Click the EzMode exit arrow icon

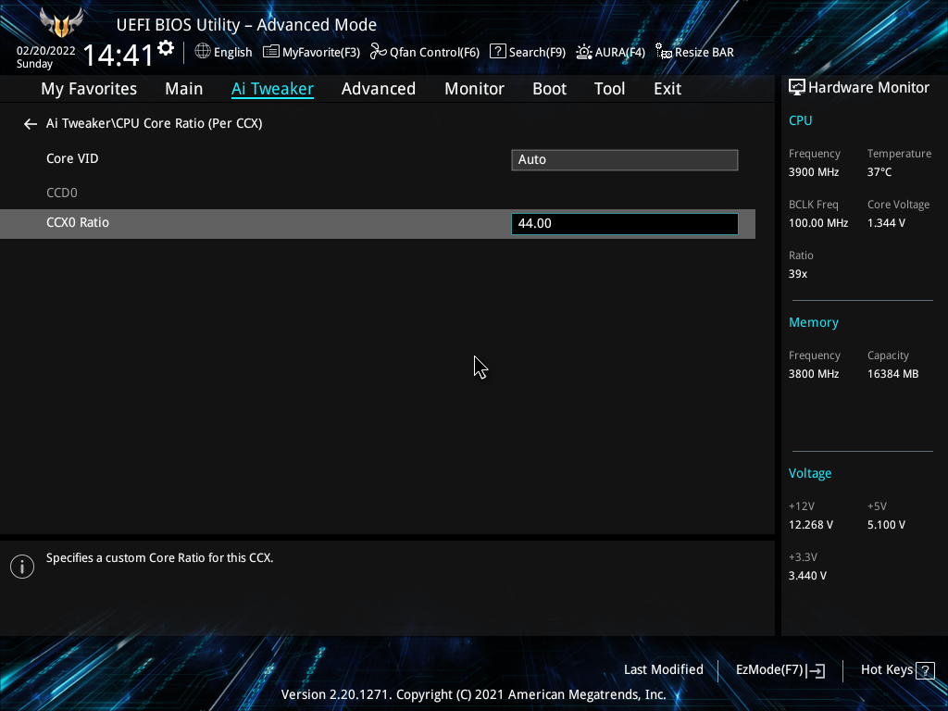pyautogui.click(x=816, y=670)
